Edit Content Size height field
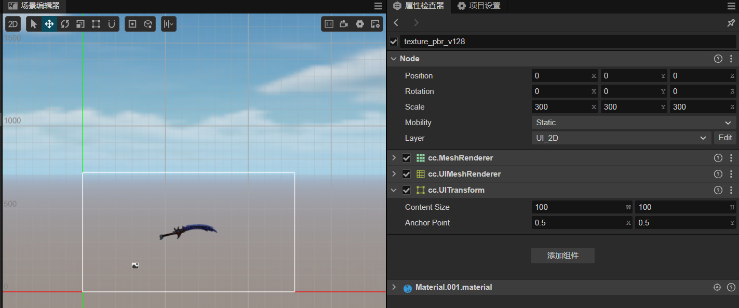 tap(686, 207)
